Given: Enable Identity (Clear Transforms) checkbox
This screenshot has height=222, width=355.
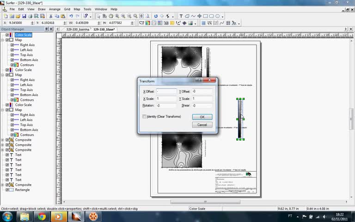Looking at the screenshot, I should [x=145, y=117].
